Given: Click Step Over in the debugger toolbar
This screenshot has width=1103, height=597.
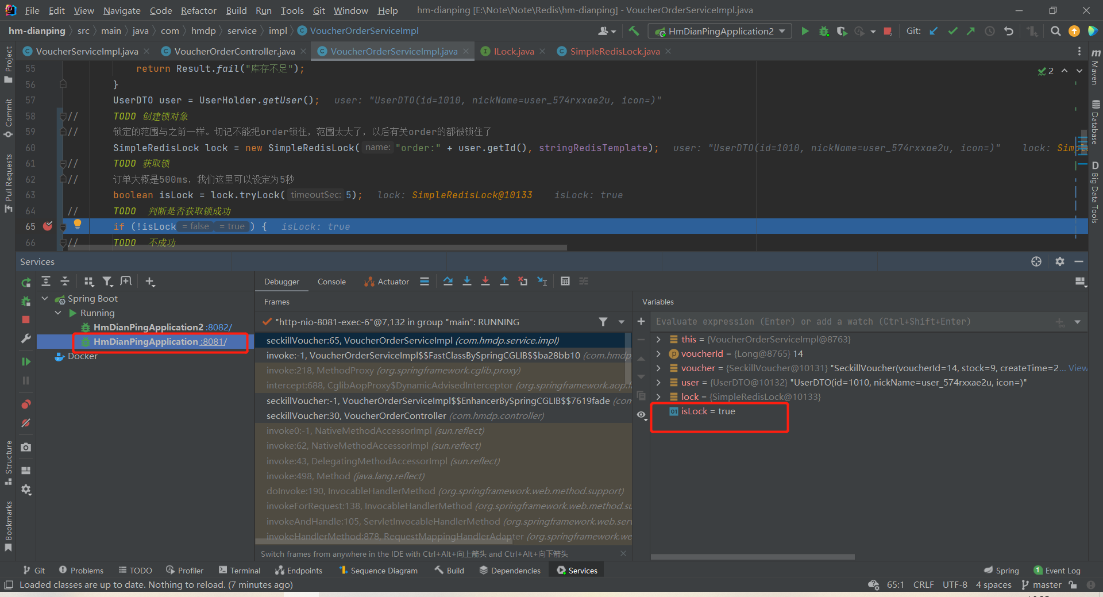Looking at the screenshot, I should coord(448,281).
